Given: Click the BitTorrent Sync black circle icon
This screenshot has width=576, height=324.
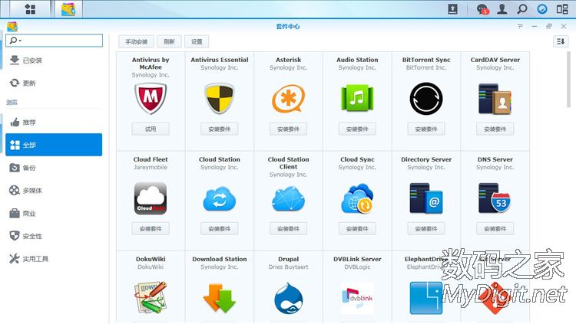Looking at the screenshot, I should click(426, 98).
